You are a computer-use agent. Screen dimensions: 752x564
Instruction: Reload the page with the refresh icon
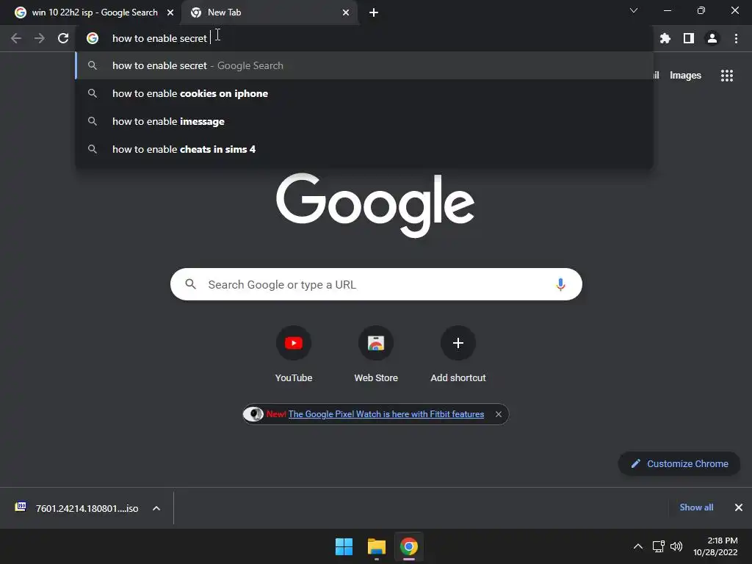(63, 38)
